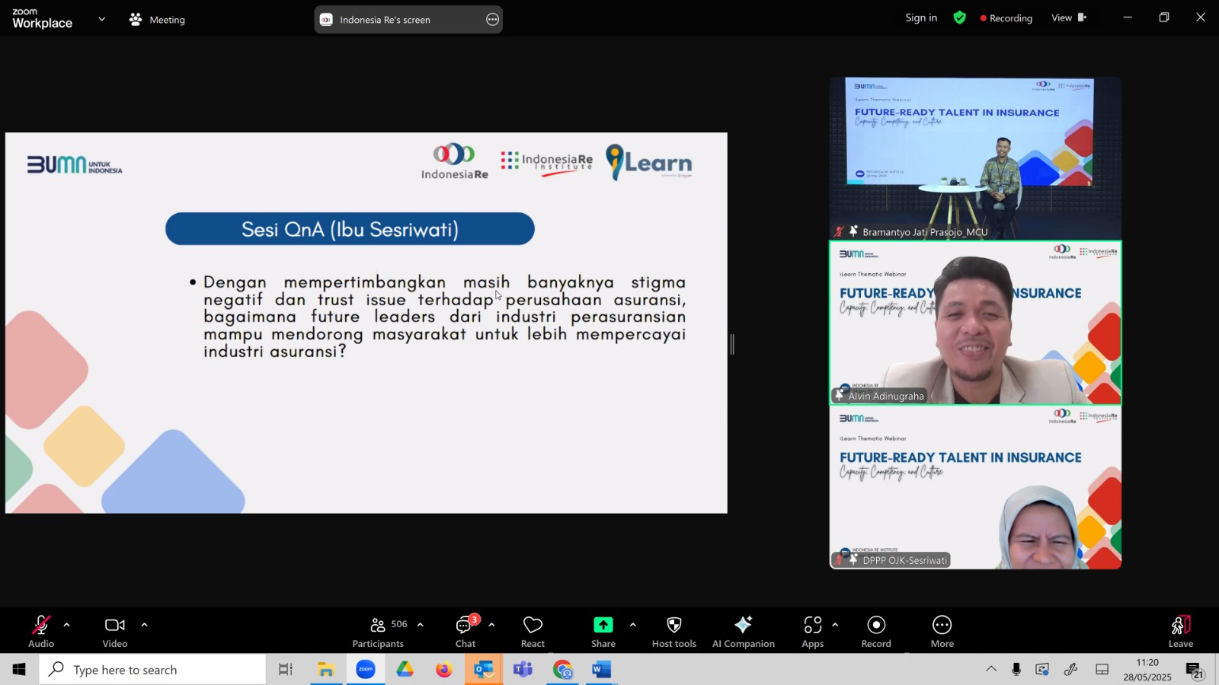The width and height of the screenshot is (1219, 685).
Task: Open the Chat panel
Action: [465, 632]
